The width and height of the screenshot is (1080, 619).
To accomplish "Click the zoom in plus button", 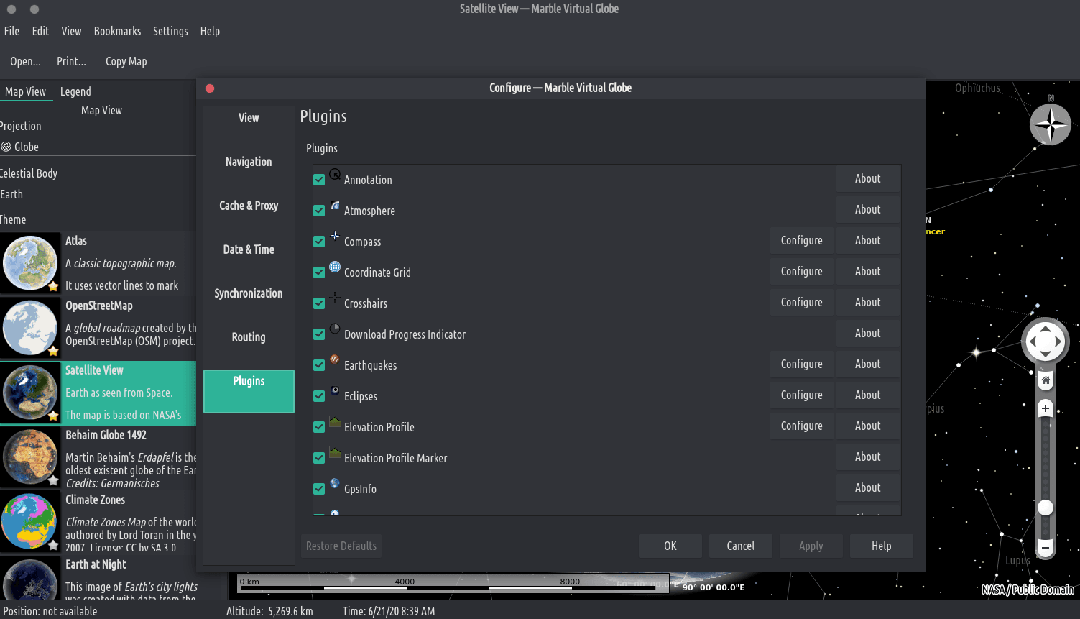I will pyautogui.click(x=1046, y=408).
